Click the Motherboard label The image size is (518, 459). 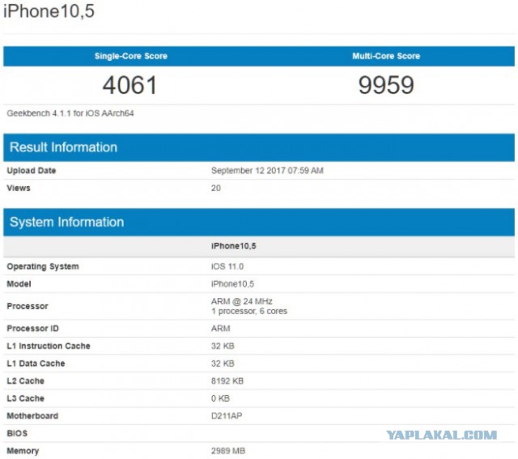tap(32, 416)
